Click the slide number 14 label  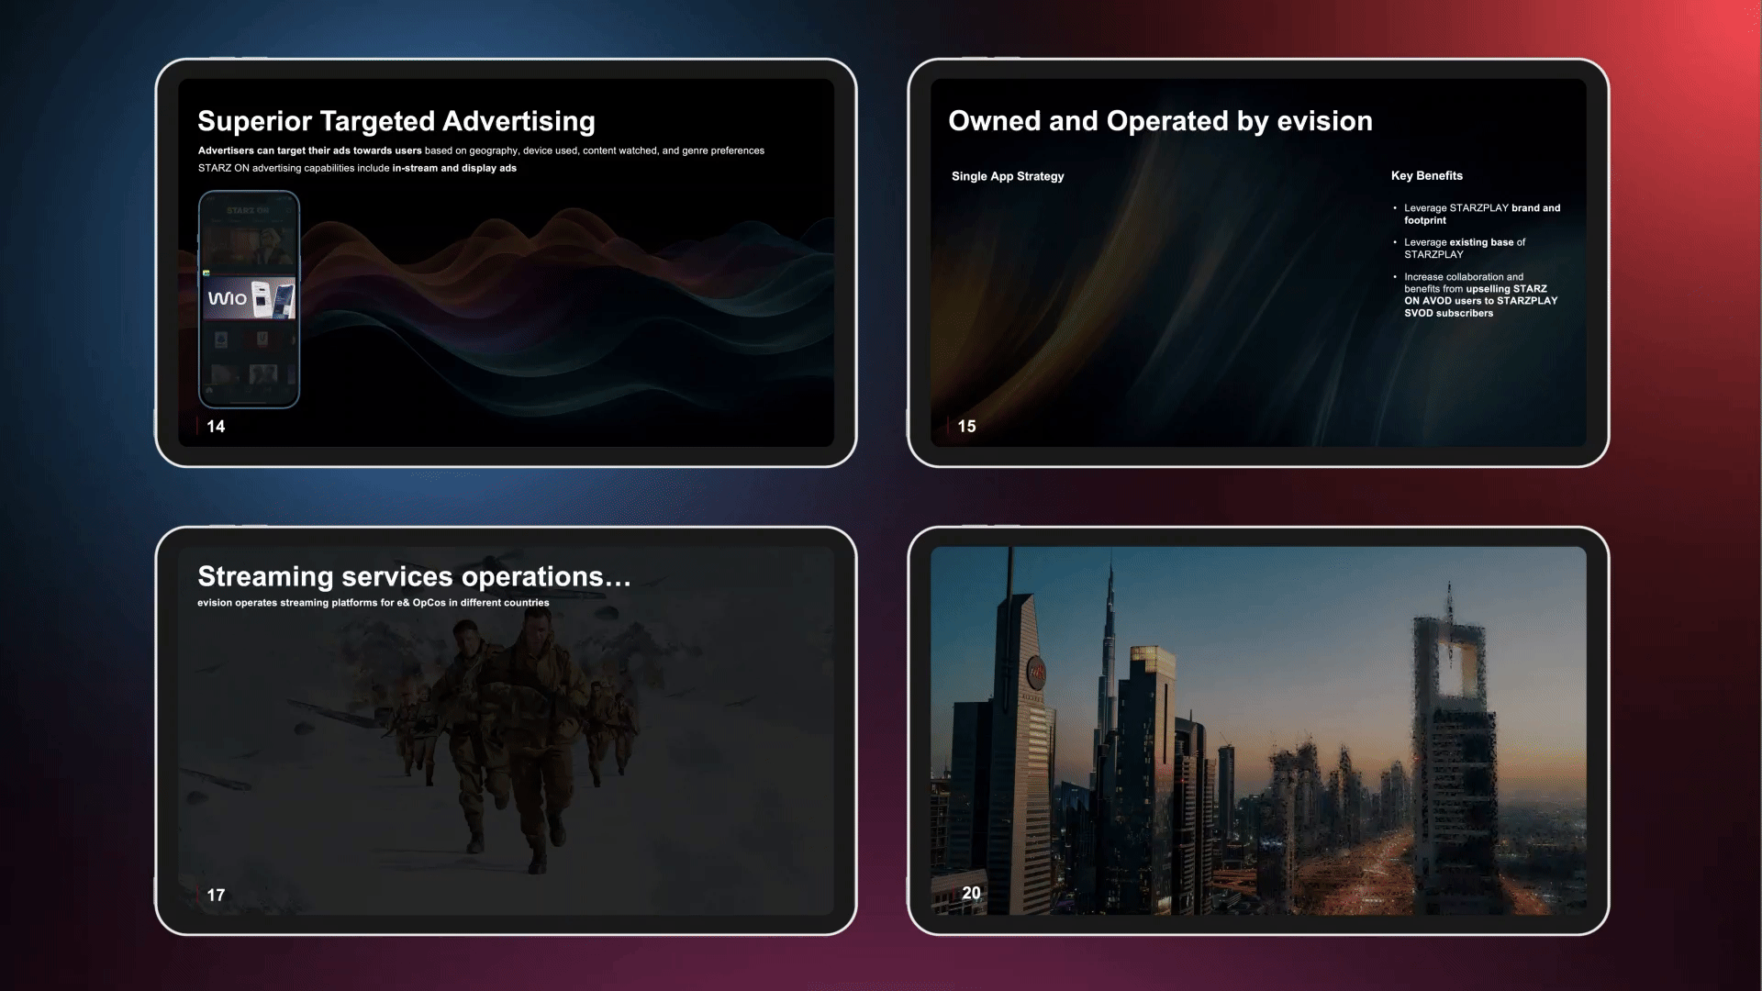(216, 427)
